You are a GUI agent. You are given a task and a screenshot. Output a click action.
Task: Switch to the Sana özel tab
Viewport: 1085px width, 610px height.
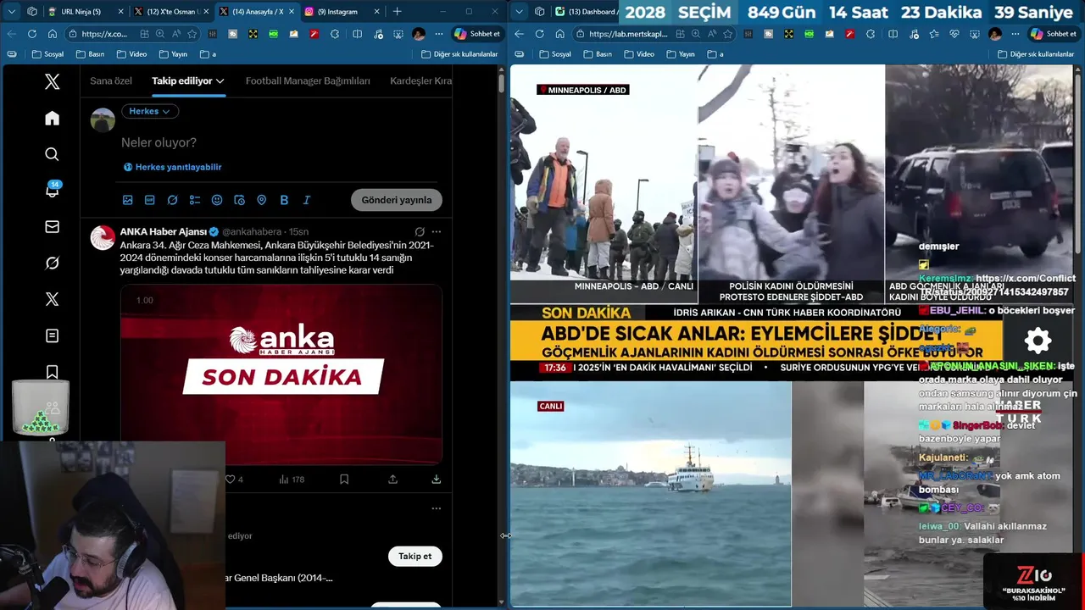coord(111,80)
